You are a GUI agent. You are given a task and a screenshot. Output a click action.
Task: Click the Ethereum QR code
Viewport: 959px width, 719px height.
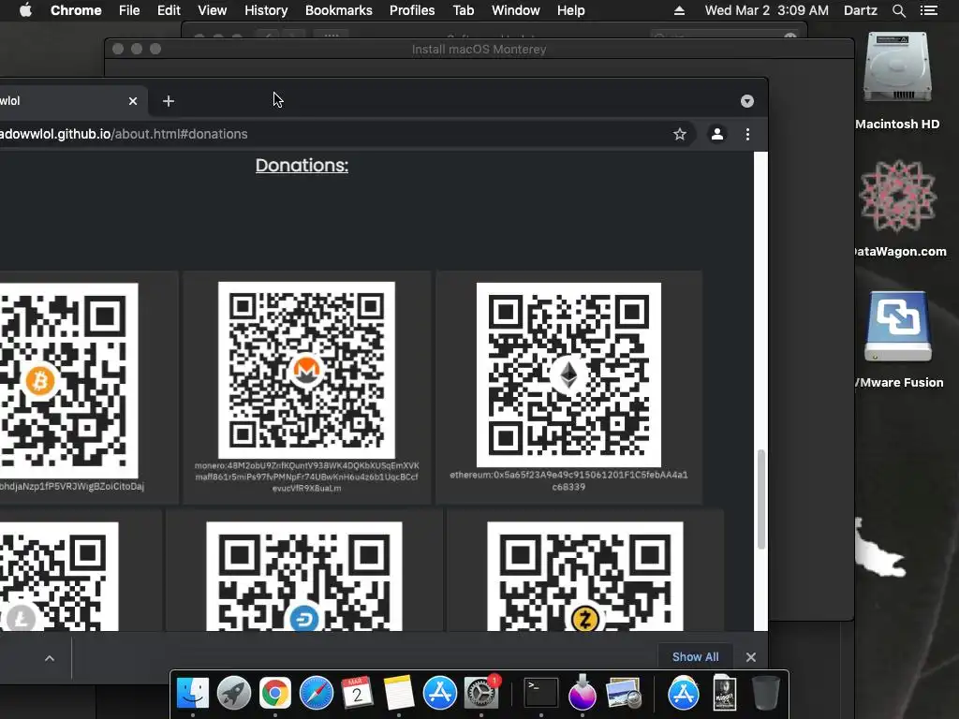point(568,374)
